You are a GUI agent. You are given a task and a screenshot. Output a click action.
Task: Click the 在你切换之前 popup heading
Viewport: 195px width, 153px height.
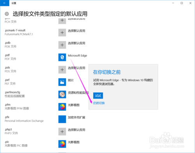tap(107, 72)
